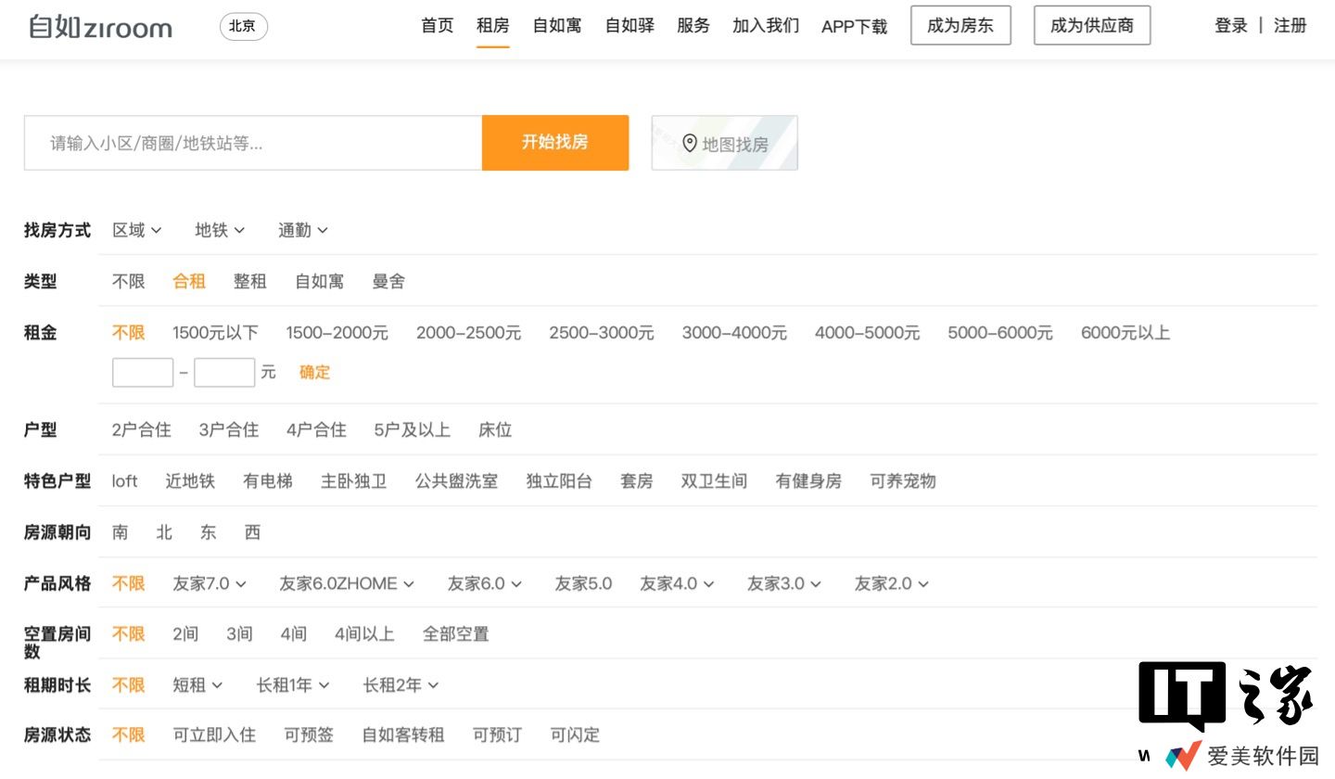Click the minimum rent price input box
This screenshot has height=779, width=1335.
(143, 372)
